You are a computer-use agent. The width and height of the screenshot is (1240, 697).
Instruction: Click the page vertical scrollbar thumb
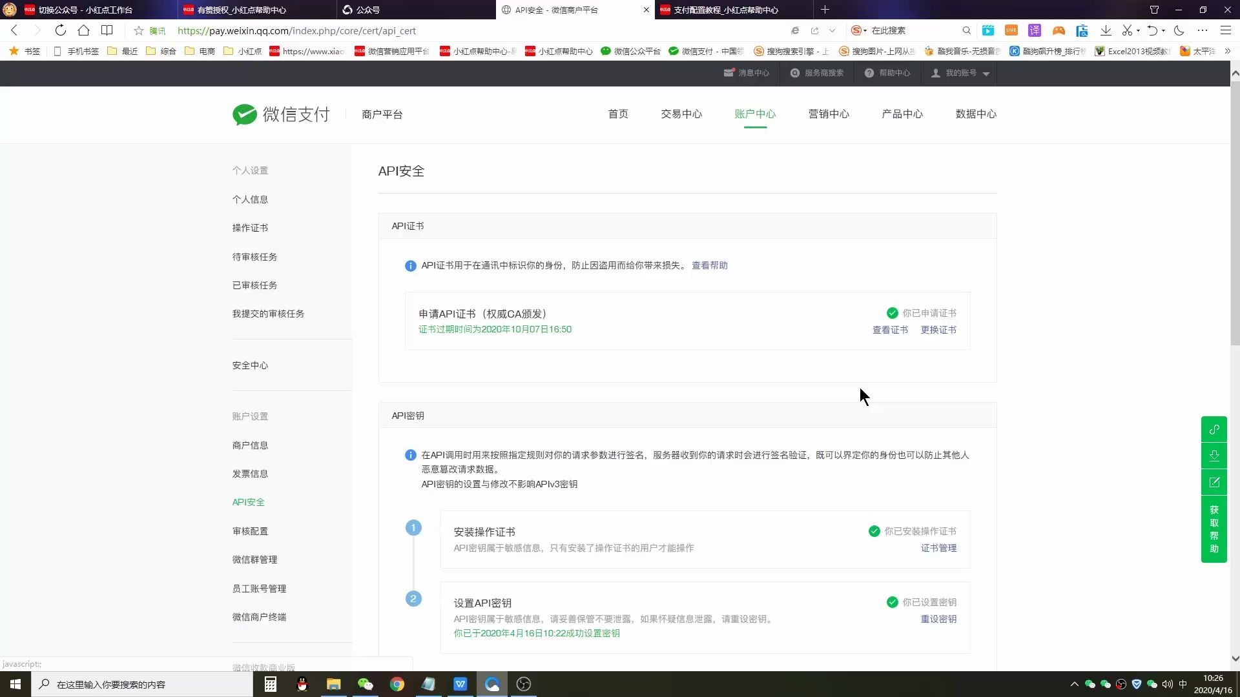click(x=1235, y=213)
